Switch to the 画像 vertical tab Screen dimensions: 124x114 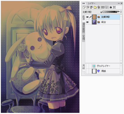pos(84,18)
